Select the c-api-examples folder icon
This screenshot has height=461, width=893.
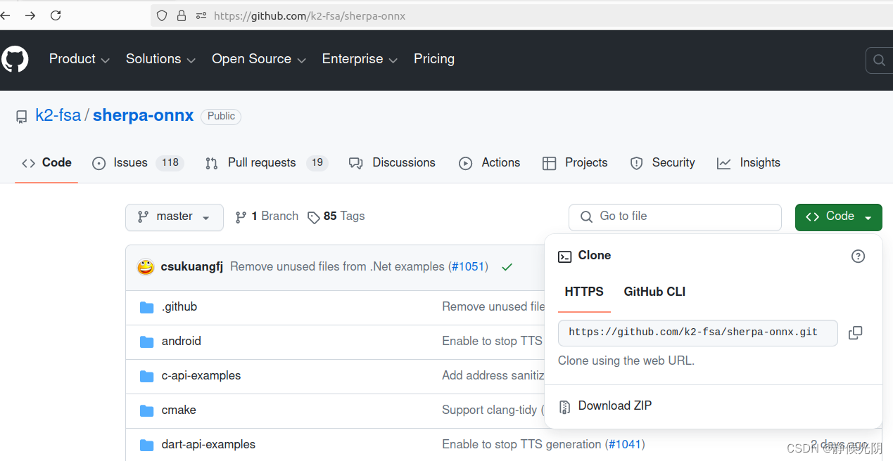pos(146,376)
